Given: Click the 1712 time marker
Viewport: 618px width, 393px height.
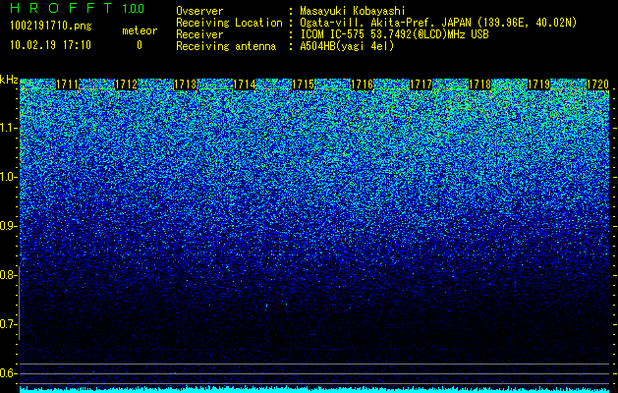Looking at the screenshot, I should pos(126,84).
